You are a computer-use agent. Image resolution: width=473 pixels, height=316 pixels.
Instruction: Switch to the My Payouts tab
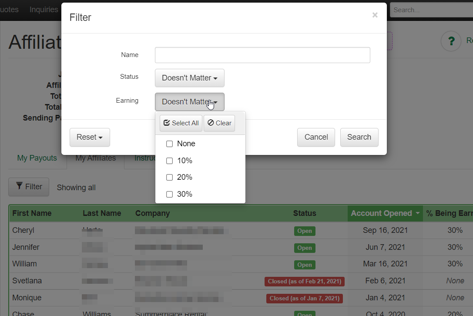(x=37, y=158)
